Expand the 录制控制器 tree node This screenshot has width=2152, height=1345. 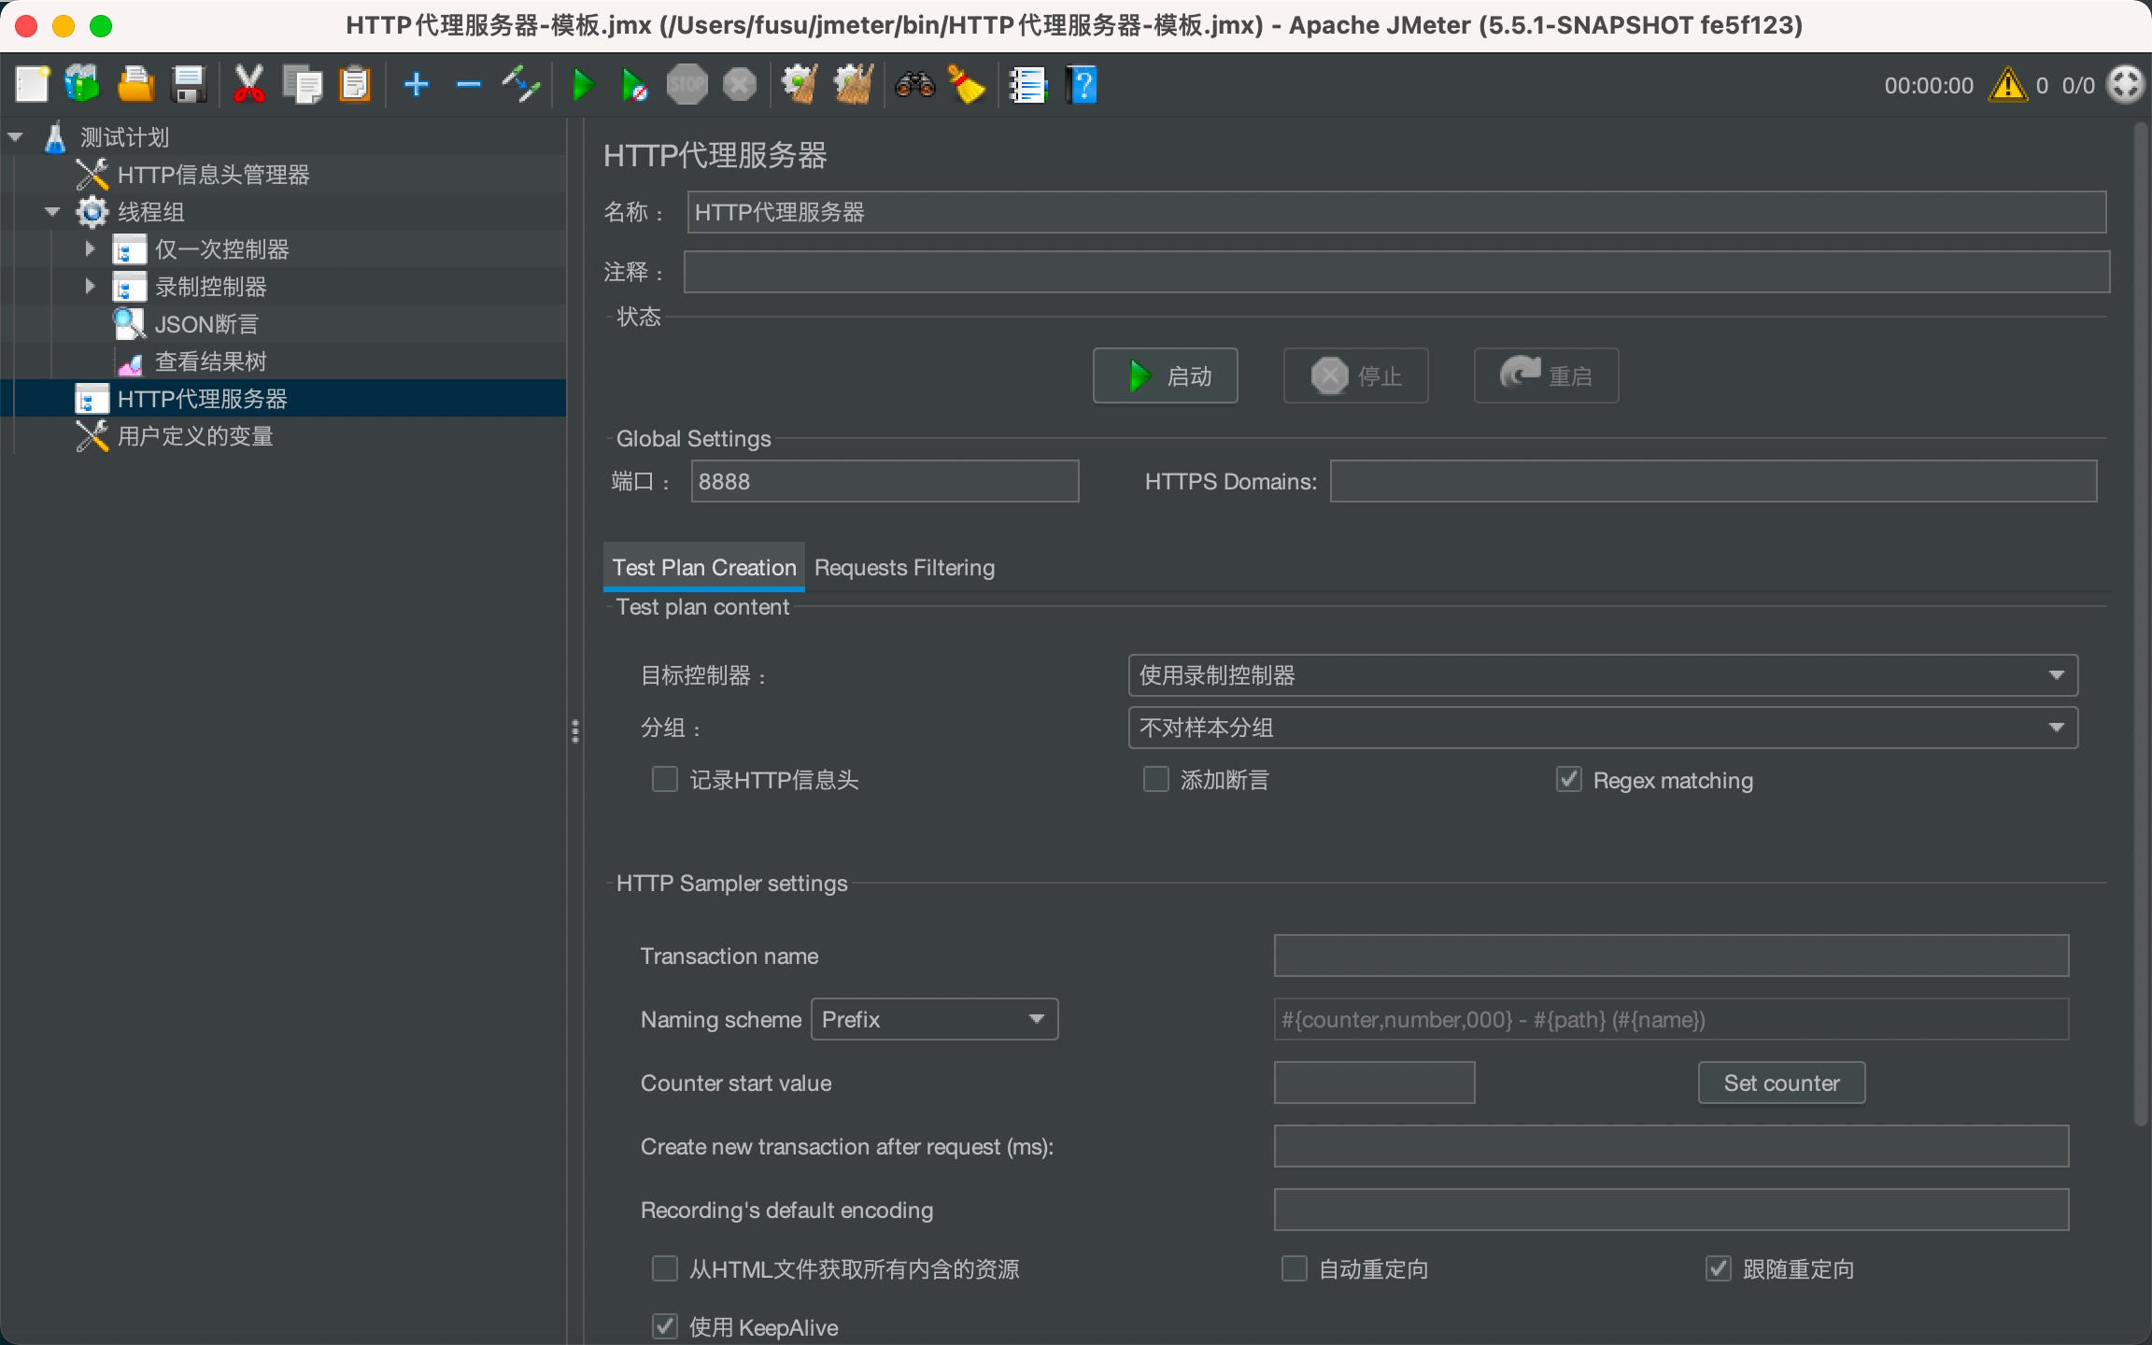[x=91, y=286]
